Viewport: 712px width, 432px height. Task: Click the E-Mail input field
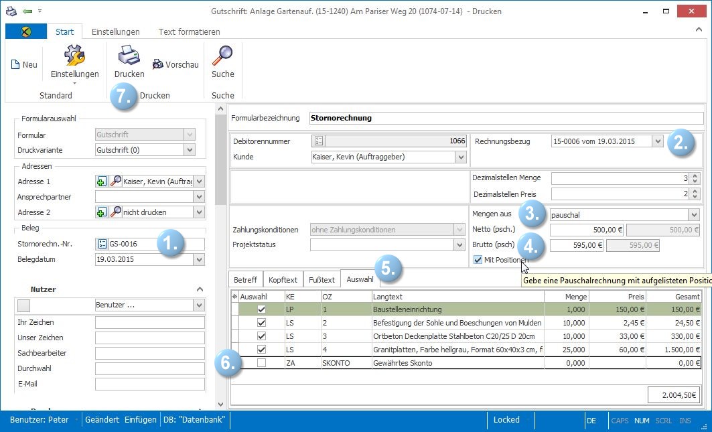150,384
